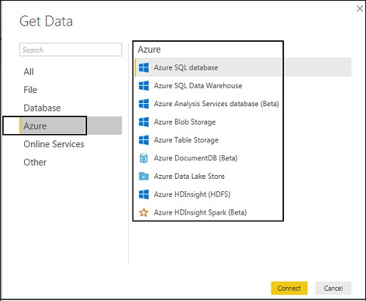Click the Azure Table Storage icon
The image size is (366, 301).
[143, 140]
